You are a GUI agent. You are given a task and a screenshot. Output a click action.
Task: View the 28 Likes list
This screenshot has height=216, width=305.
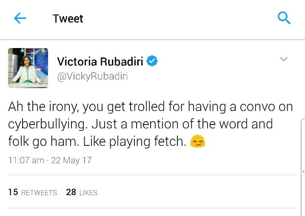click(82, 192)
